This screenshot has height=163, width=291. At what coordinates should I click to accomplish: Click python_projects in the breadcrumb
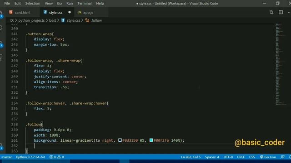tap(31, 20)
